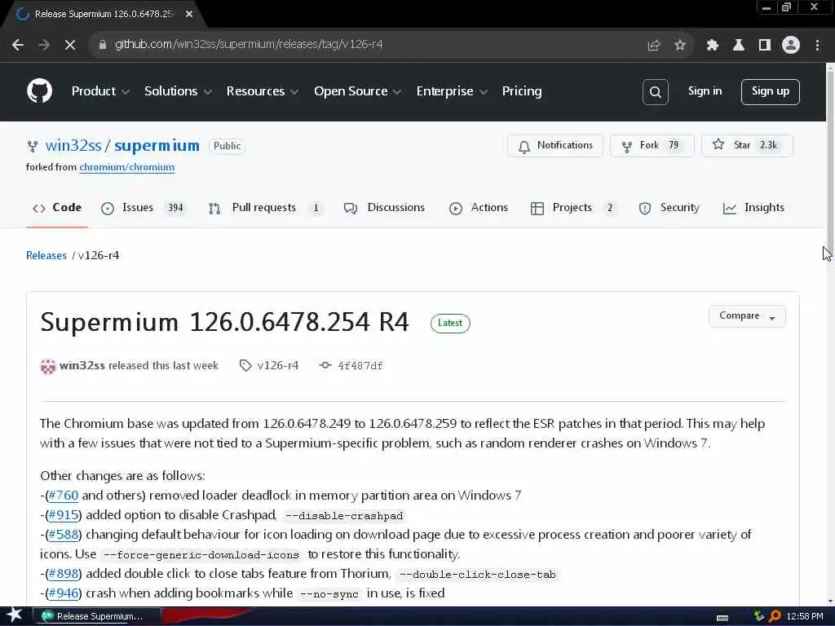835x626 pixels.
Task: Open issue #915 link
Action: 64,515
